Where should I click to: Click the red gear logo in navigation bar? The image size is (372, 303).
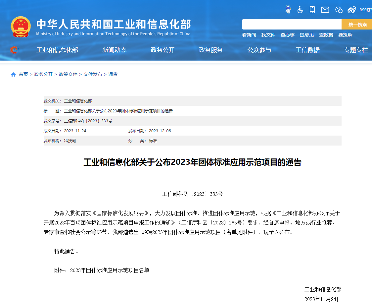tap(14, 50)
